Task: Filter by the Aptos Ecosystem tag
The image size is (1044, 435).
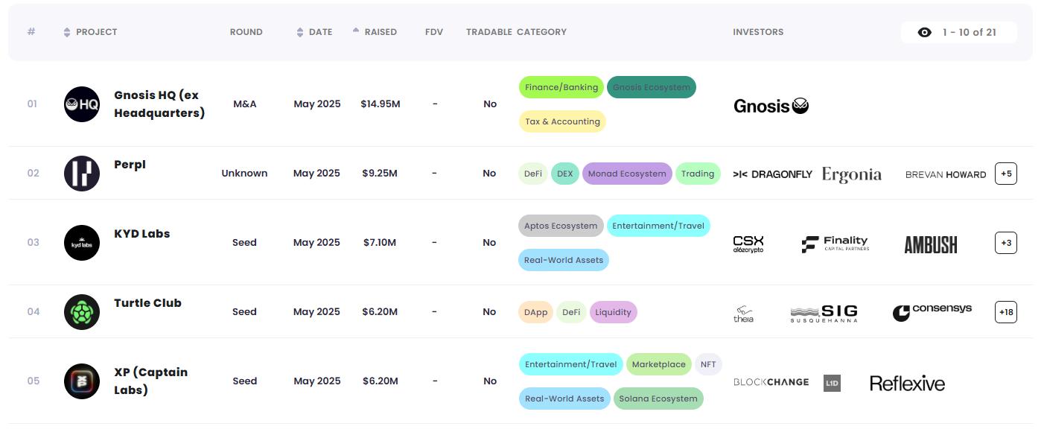Action: pos(561,226)
